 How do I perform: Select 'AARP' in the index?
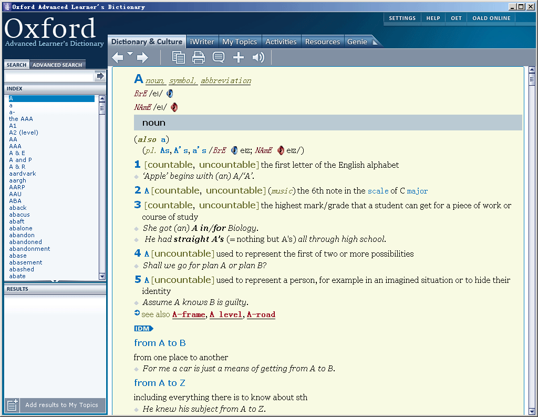pos(17,188)
